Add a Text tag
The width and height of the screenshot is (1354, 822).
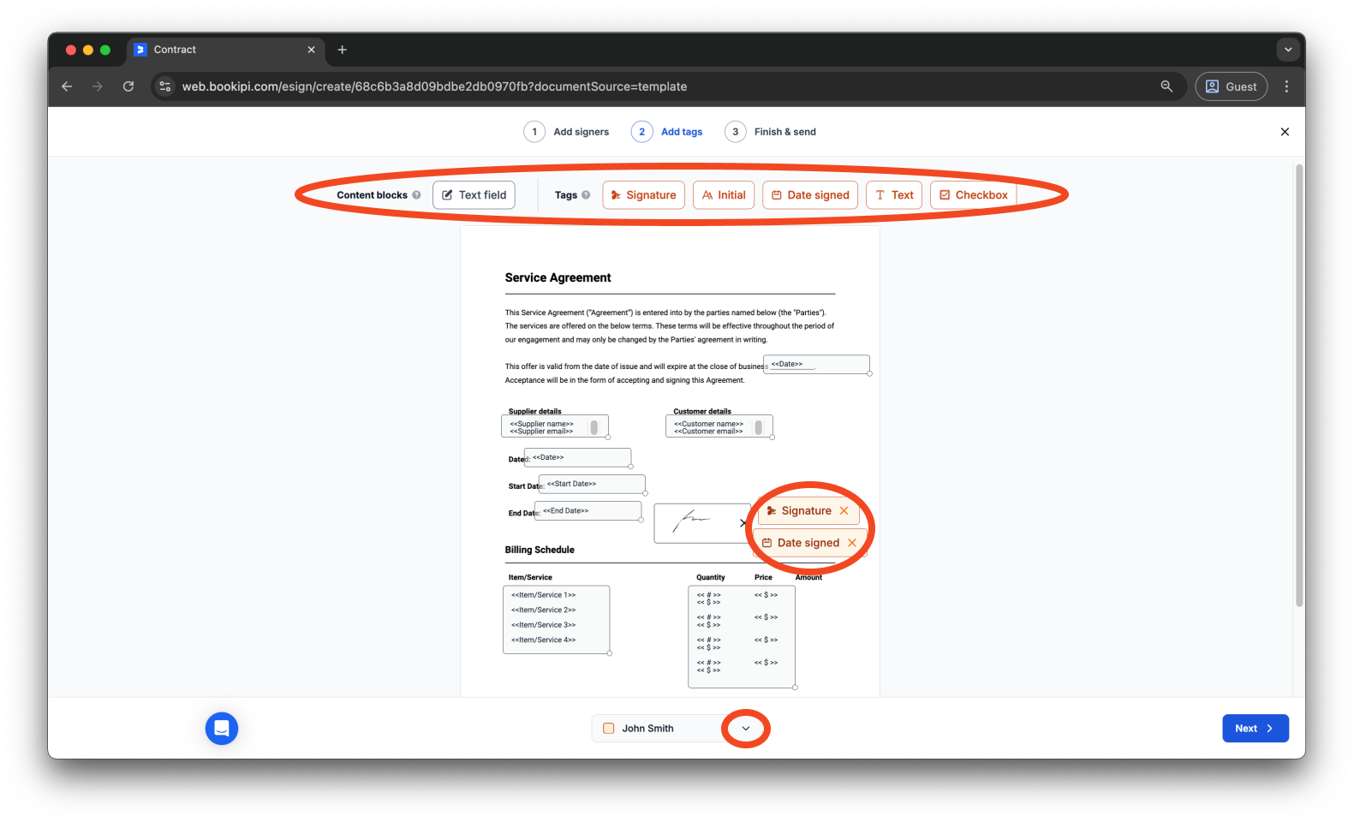[894, 195]
